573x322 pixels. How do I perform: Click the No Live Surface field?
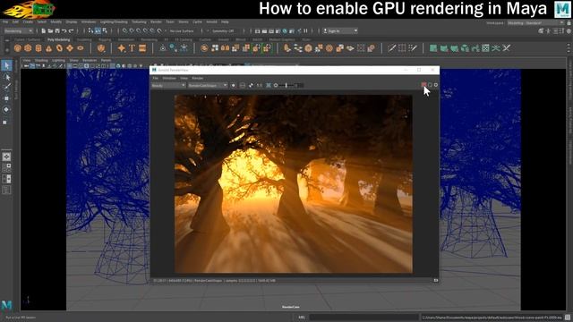click(x=182, y=31)
